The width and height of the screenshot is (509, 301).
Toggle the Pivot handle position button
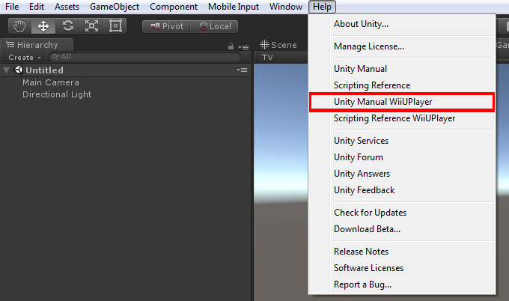pos(166,27)
